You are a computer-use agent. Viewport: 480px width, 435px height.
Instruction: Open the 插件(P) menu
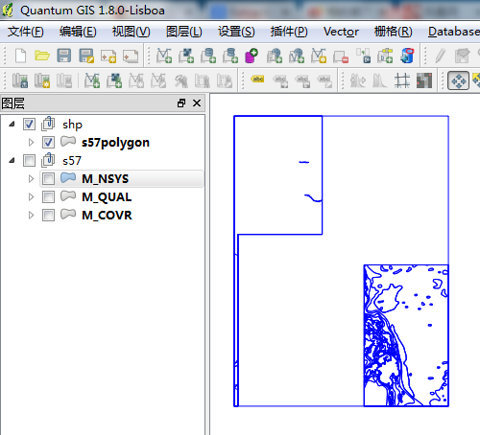289,32
